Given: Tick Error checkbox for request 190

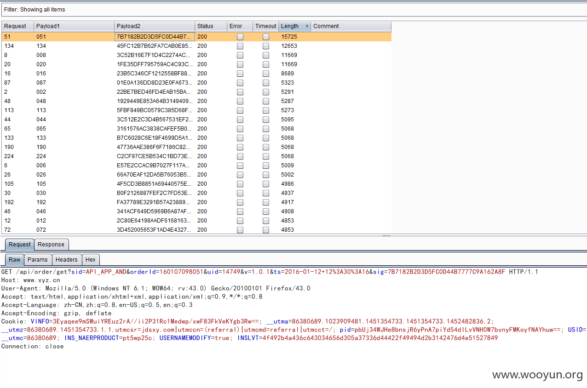Looking at the screenshot, I should point(240,147).
